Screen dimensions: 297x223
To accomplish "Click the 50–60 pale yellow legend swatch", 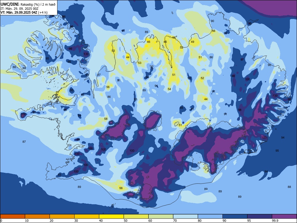I will (136, 216).
